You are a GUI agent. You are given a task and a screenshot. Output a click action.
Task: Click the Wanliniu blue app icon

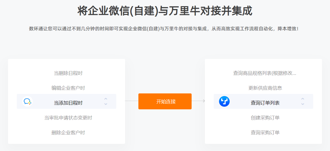coord(224,101)
